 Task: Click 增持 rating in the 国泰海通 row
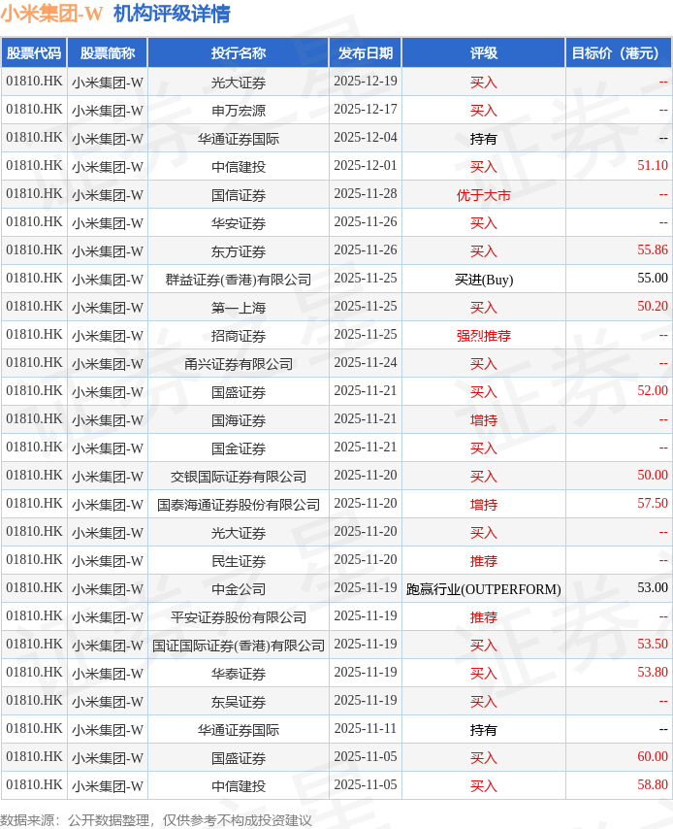coord(483,505)
